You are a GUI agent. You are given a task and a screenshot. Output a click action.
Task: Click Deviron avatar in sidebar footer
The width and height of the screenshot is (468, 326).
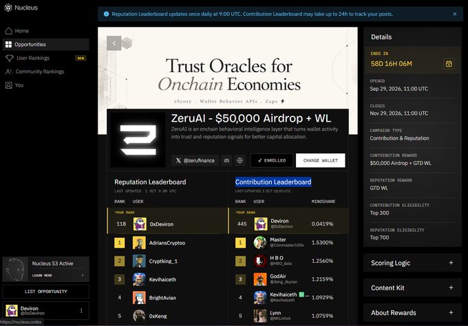(x=12, y=310)
